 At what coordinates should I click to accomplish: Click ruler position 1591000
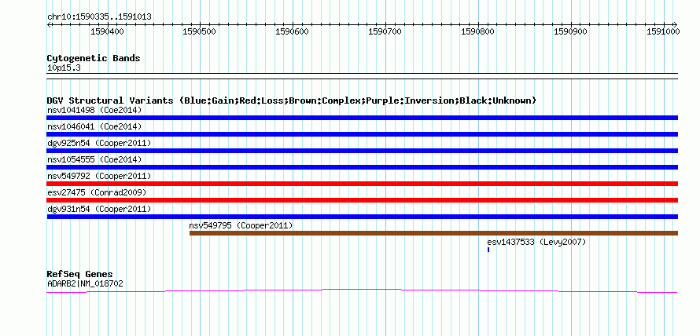pos(664,31)
